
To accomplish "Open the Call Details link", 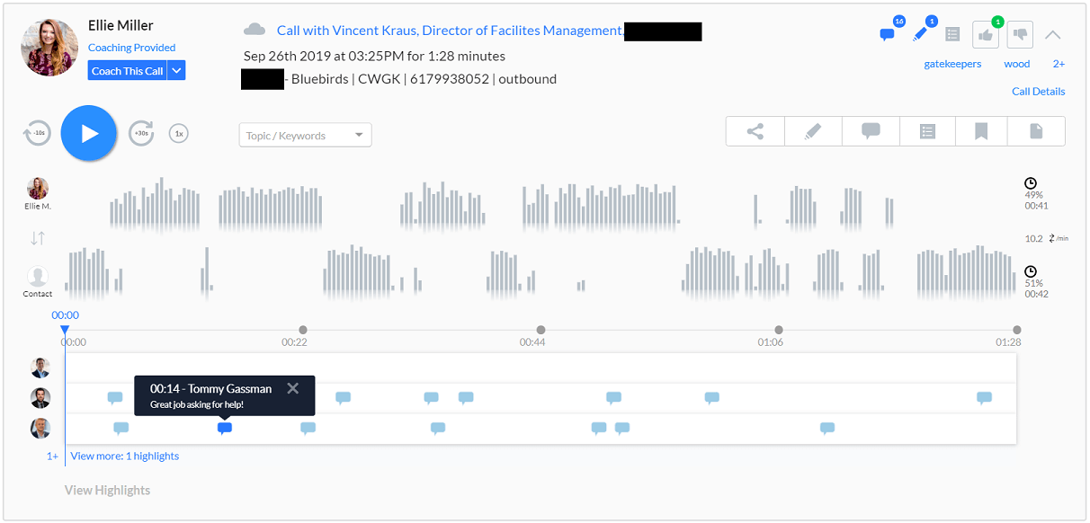I will coord(1038,91).
